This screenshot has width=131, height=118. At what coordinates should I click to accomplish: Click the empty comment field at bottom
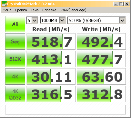(x=65, y=110)
